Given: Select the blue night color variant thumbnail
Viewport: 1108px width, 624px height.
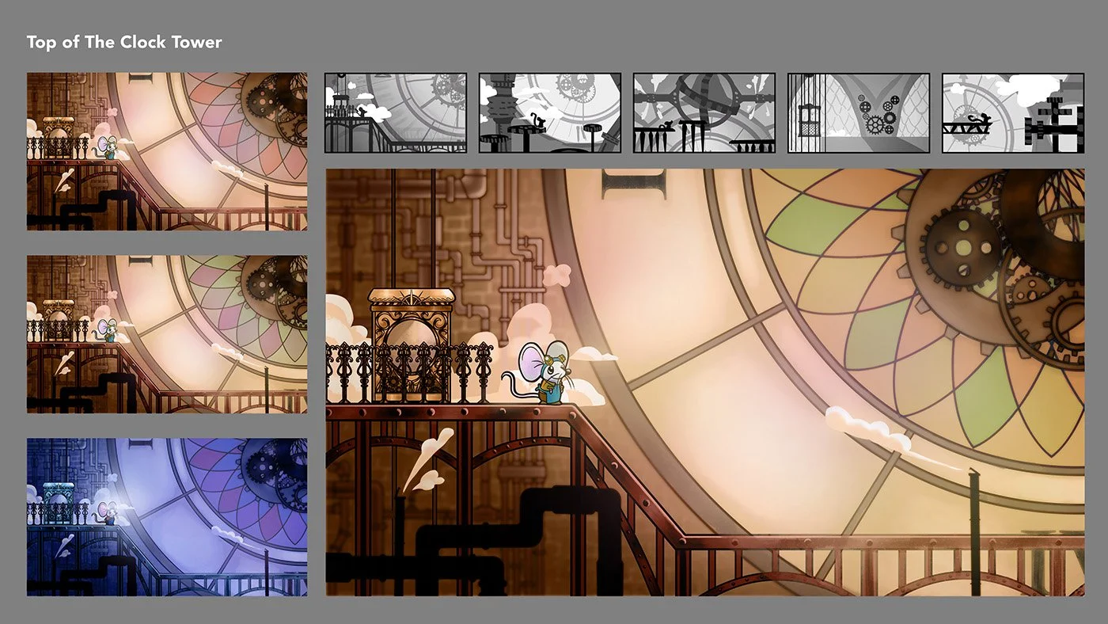Looking at the screenshot, I should (167, 517).
